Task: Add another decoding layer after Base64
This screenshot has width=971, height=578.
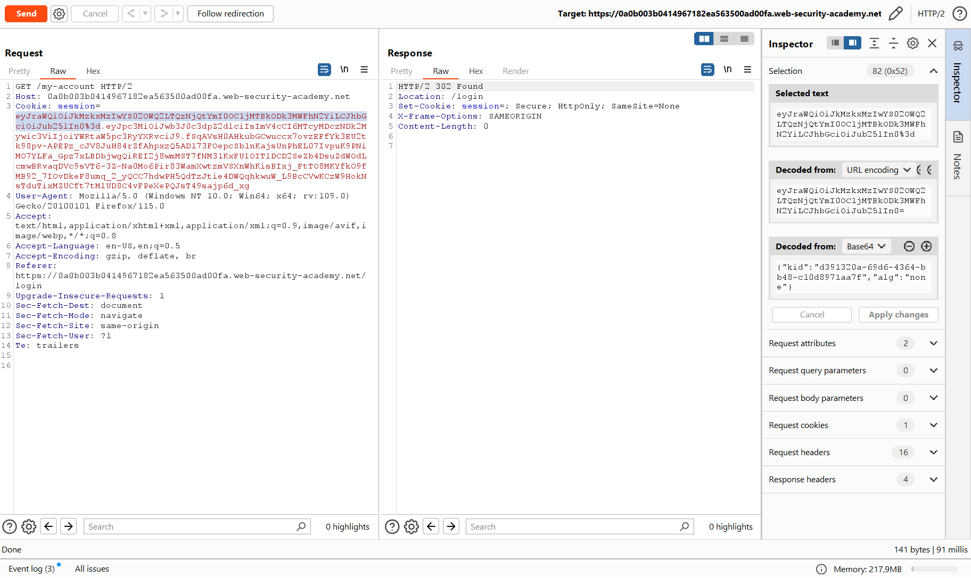Action: tap(926, 246)
